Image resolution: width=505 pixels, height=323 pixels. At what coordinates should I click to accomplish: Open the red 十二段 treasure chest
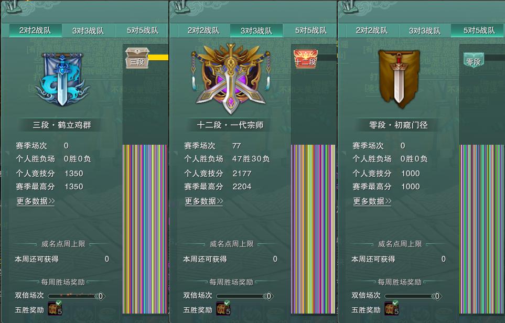click(x=305, y=58)
